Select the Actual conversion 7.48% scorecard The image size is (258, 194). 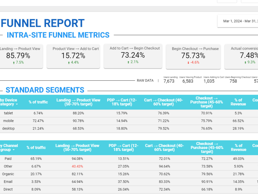tap(241, 56)
